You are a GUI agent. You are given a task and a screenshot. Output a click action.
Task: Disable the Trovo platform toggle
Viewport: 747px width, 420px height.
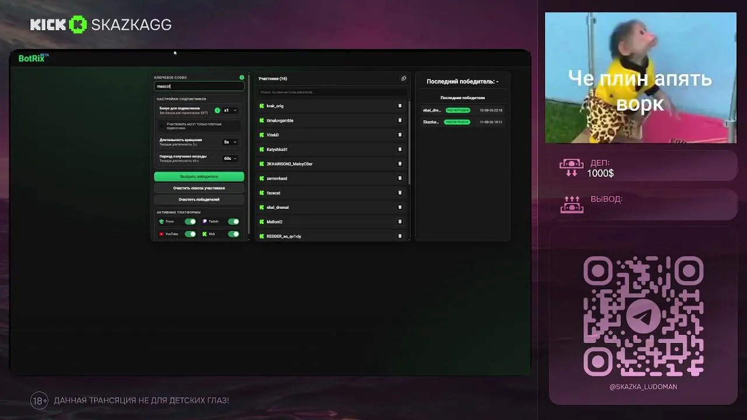pyautogui.click(x=190, y=222)
